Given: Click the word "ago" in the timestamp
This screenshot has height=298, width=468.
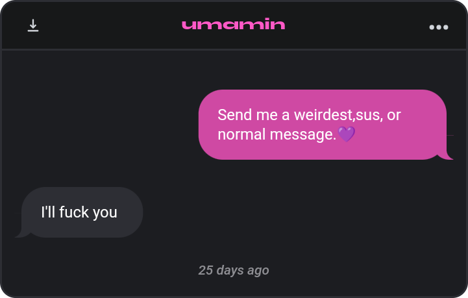Looking at the screenshot, I should tap(258, 271).
